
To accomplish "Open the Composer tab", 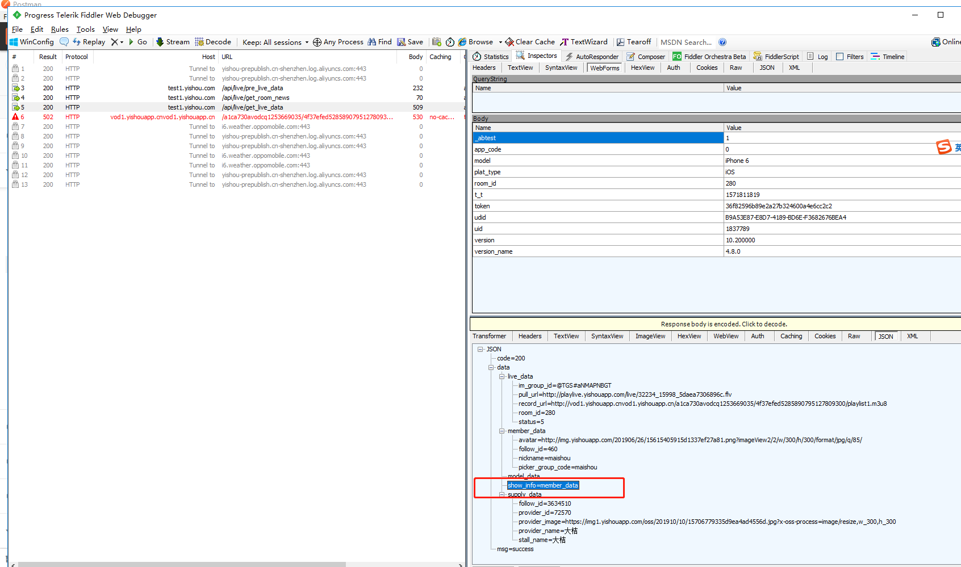I will tap(646, 57).
